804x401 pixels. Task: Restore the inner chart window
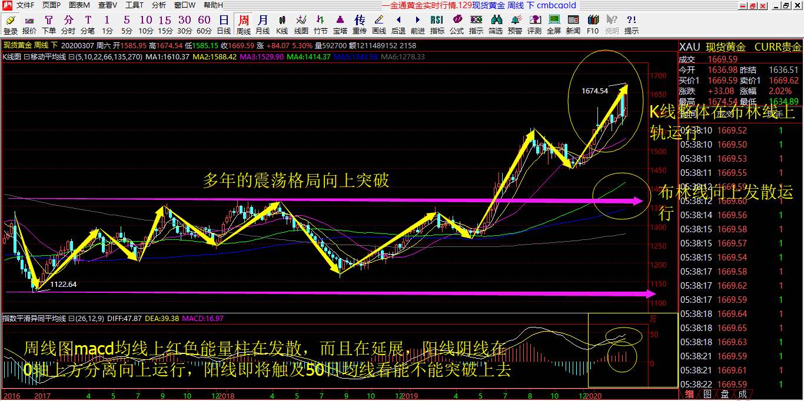click(785, 5)
